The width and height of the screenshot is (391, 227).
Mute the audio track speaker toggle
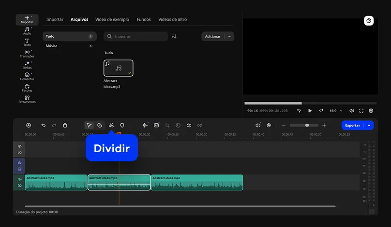pyautogui.click(x=20, y=179)
